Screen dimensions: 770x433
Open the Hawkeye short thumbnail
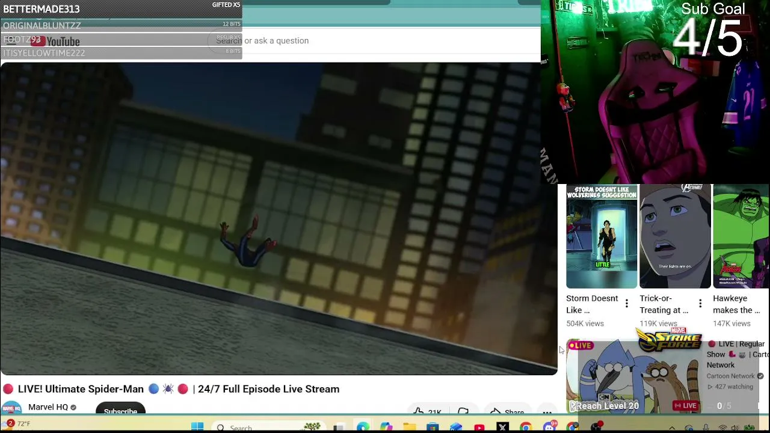click(741, 237)
